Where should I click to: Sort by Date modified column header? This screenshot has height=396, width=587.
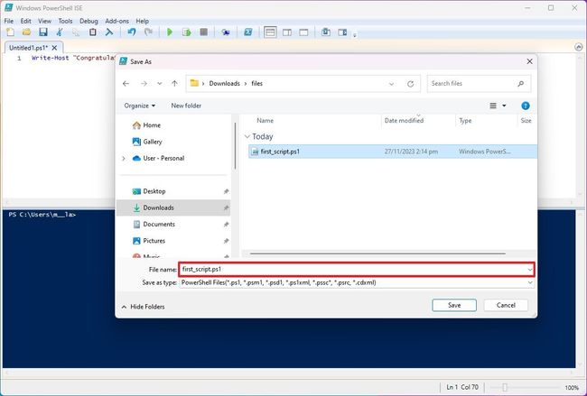coord(404,120)
